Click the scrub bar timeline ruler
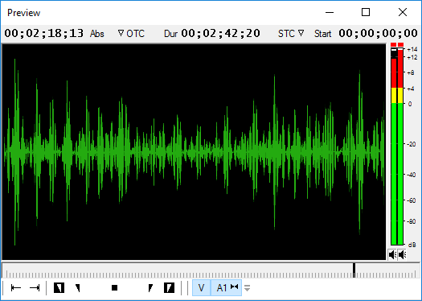Screen dimensions: 422x301 pos(210,270)
